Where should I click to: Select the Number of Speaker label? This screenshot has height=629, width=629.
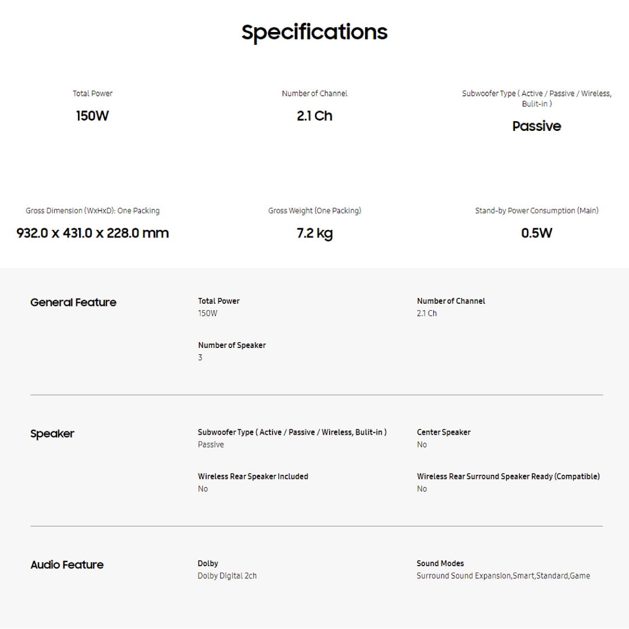pyautogui.click(x=232, y=345)
